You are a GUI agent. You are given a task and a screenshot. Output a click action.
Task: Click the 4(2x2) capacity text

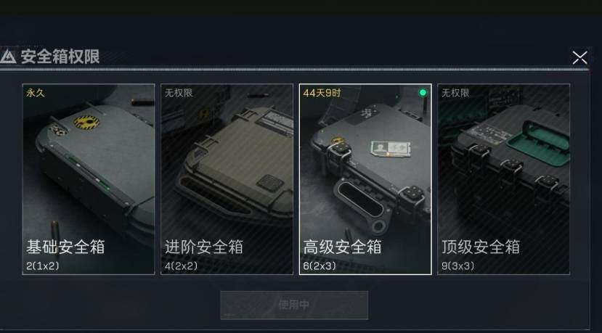[x=181, y=266]
